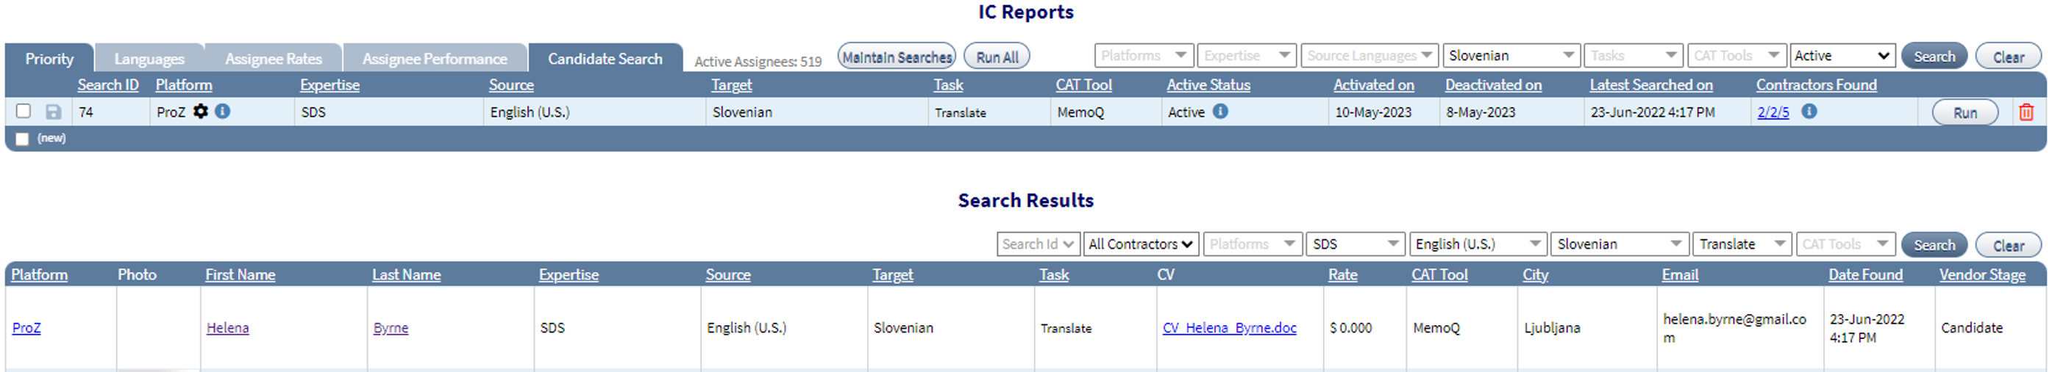Open the All Contractors dropdown
This screenshot has width=2052, height=372.
1141,244
